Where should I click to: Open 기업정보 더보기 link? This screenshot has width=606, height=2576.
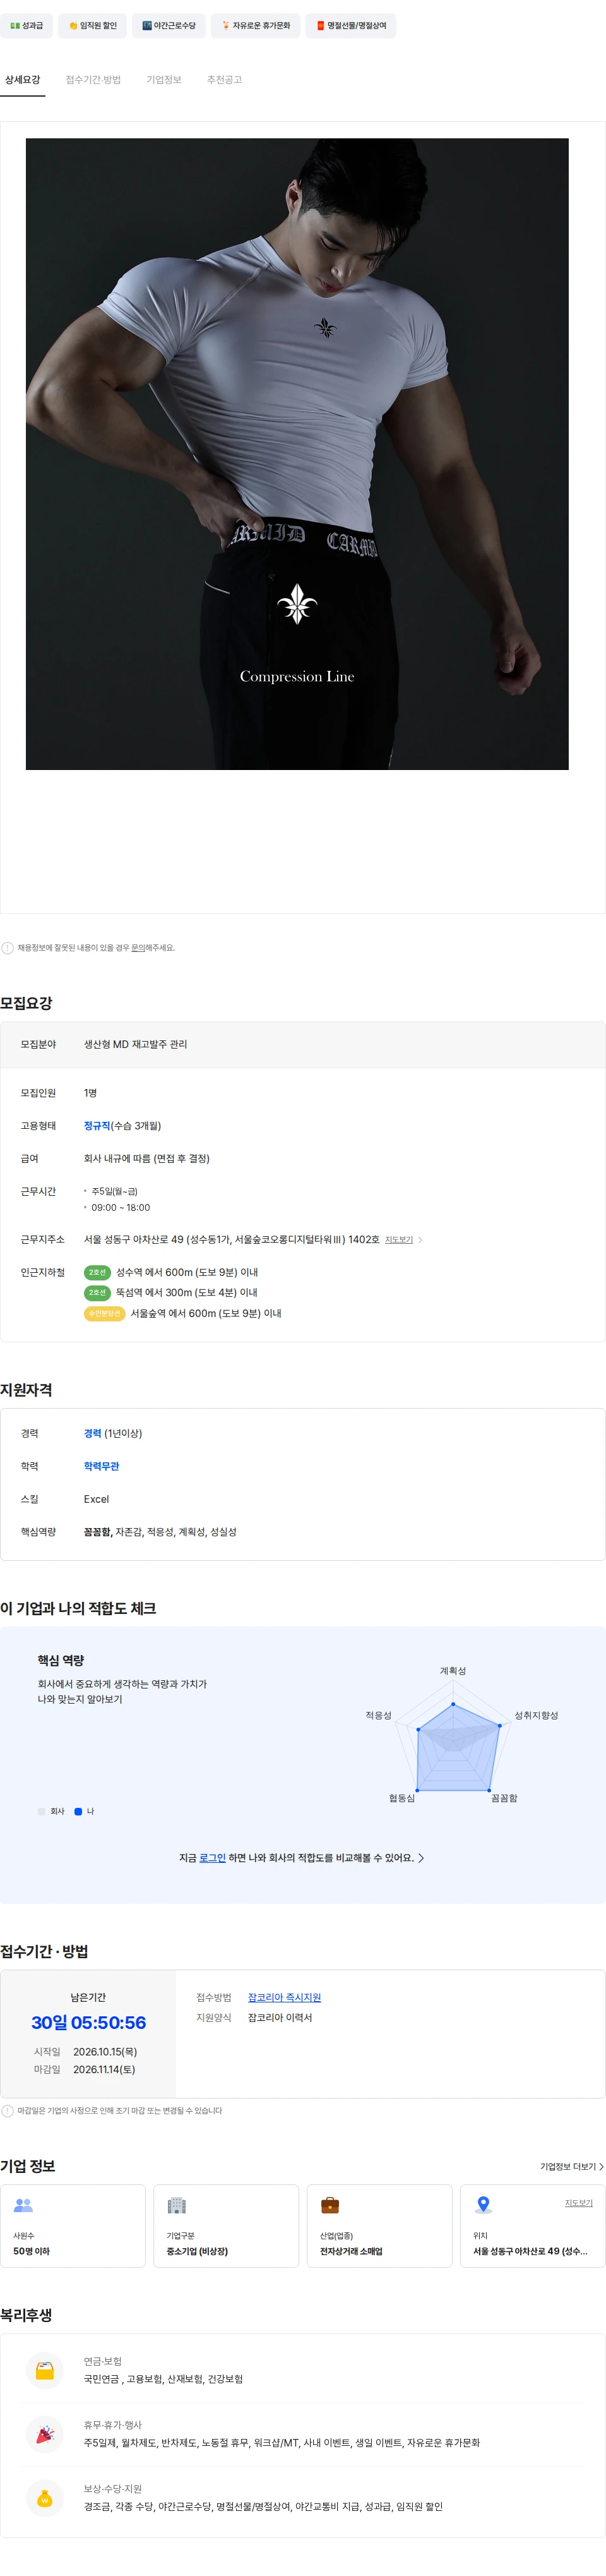coord(571,2166)
